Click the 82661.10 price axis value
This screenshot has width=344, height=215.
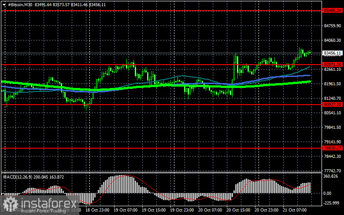coord(333,69)
